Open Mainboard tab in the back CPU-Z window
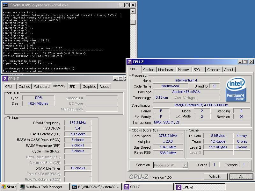 click(41, 87)
